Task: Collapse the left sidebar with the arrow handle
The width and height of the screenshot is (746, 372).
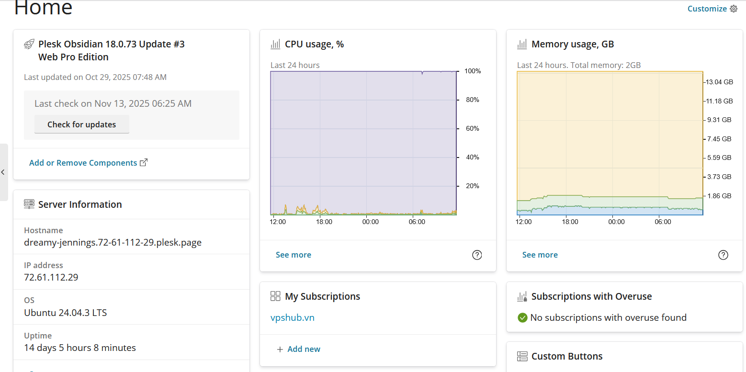Action: (x=3, y=172)
